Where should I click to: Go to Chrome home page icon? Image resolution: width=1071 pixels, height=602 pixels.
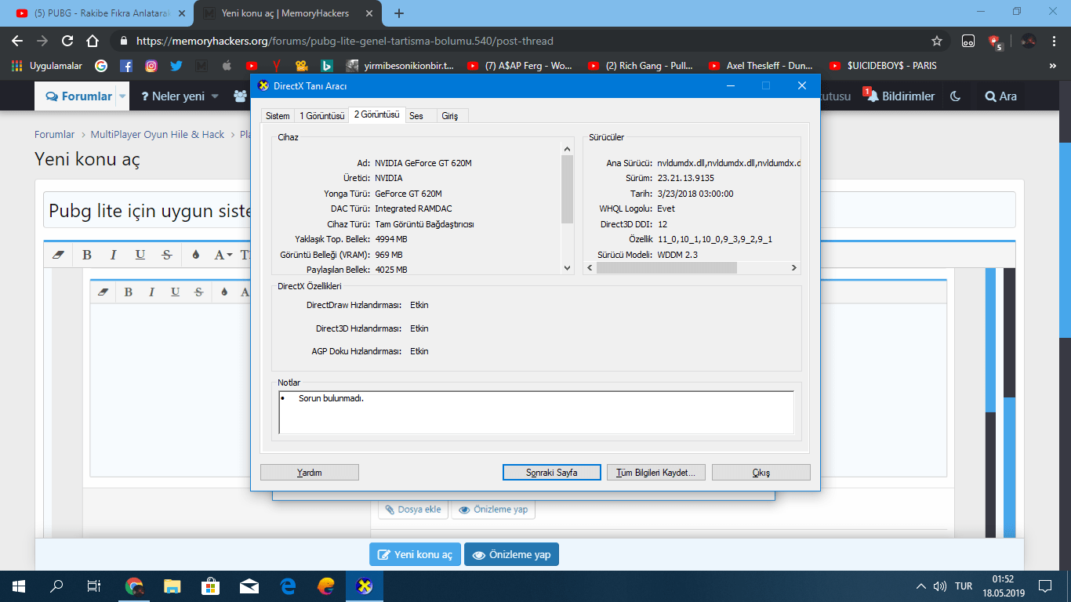pos(93,41)
